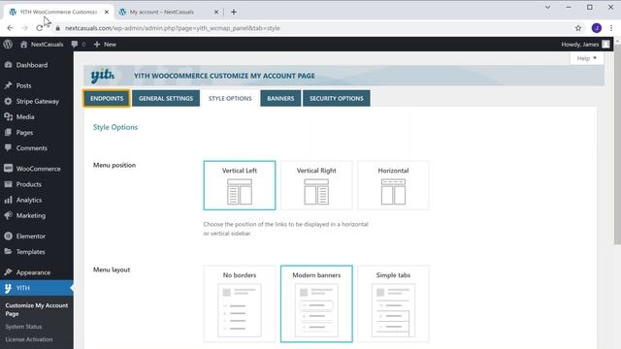This screenshot has width=621, height=349.
Task: Open Style Options tab
Action: (x=230, y=99)
